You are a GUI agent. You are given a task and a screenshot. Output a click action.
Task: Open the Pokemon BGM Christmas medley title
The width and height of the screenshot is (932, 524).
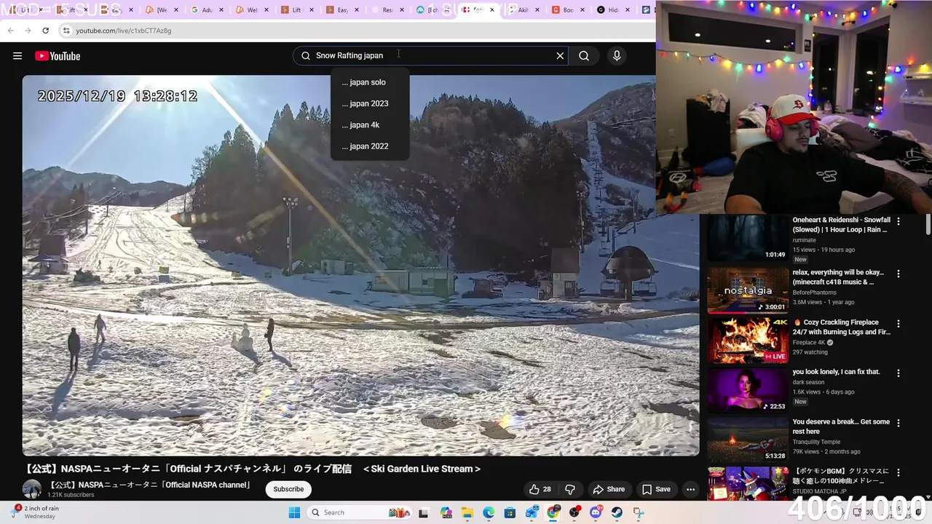pyautogui.click(x=841, y=476)
